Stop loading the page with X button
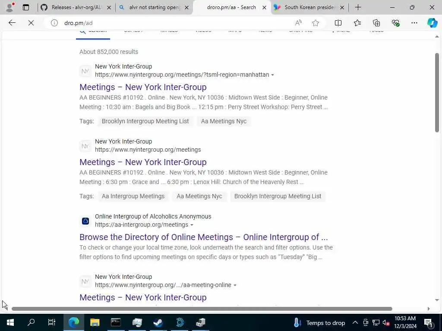442x331 pixels. (x=31, y=23)
